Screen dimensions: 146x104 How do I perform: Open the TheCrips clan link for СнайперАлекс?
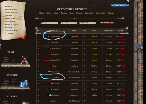(94, 37)
